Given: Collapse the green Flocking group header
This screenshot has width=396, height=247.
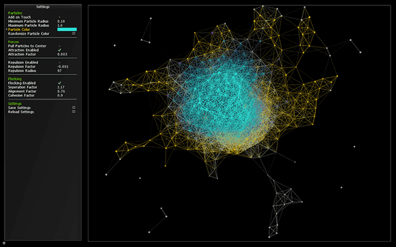Looking at the screenshot, I should coord(15,79).
